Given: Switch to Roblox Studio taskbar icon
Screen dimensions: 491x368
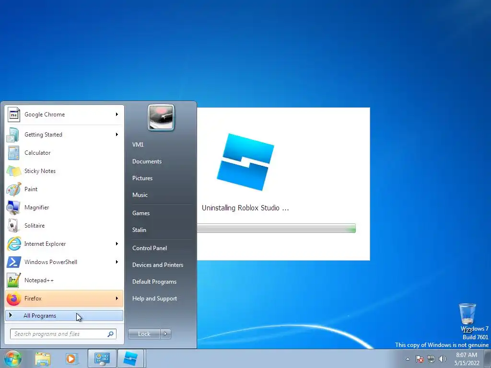Looking at the screenshot, I should click(x=130, y=358).
